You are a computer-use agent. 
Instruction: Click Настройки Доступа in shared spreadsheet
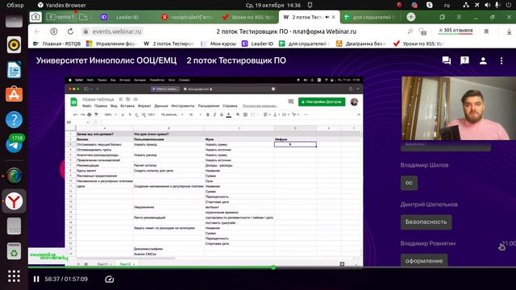(322, 102)
